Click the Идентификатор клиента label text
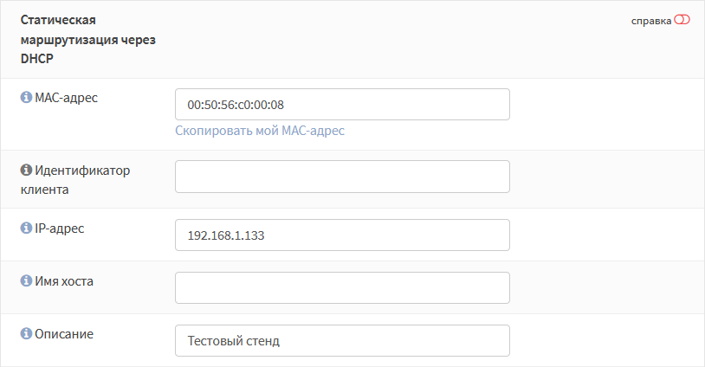This screenshot has height=367, width=705. coord(75,180)
